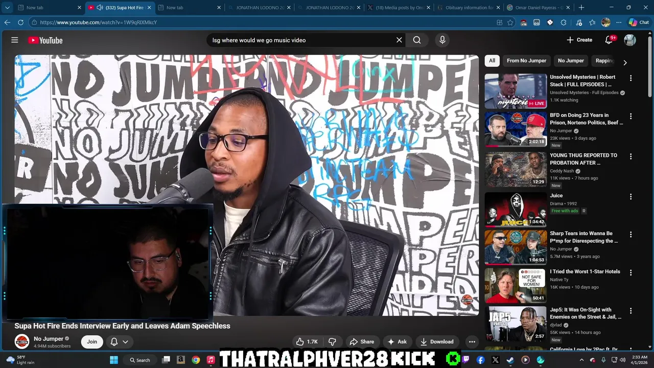Open Twitch from the taskbar
The height and width of the screenshot is (368, 654).
coord(465,360)
